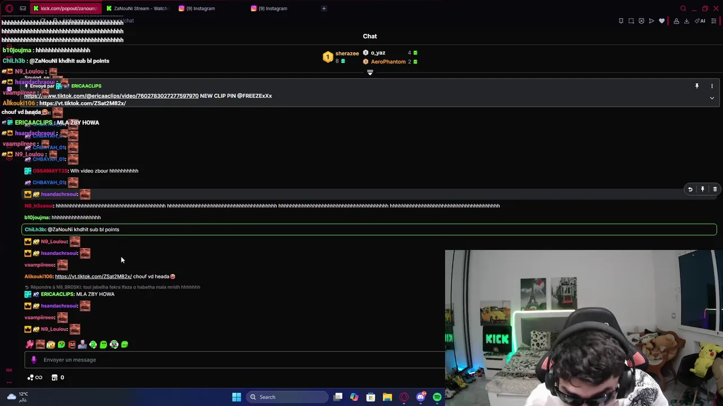Open Microsoft Store taskbar icon
Image resolution: width=723 pixels, height=406 pixels.
[371, 397]
